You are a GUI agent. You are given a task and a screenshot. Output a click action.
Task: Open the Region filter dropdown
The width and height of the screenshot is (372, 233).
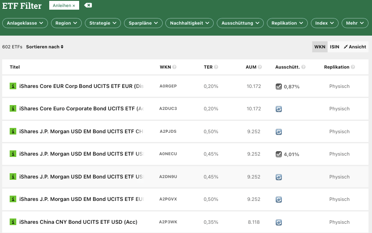pyautogui.click(x=66, y=23)
